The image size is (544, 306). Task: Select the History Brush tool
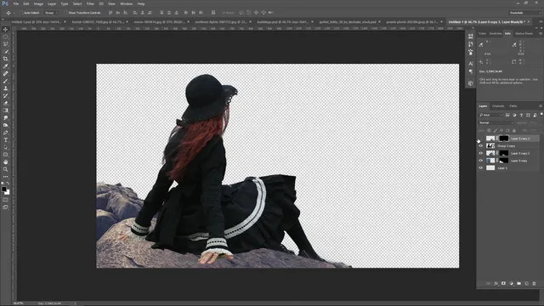pyautogui.click(x=6, y=96)
